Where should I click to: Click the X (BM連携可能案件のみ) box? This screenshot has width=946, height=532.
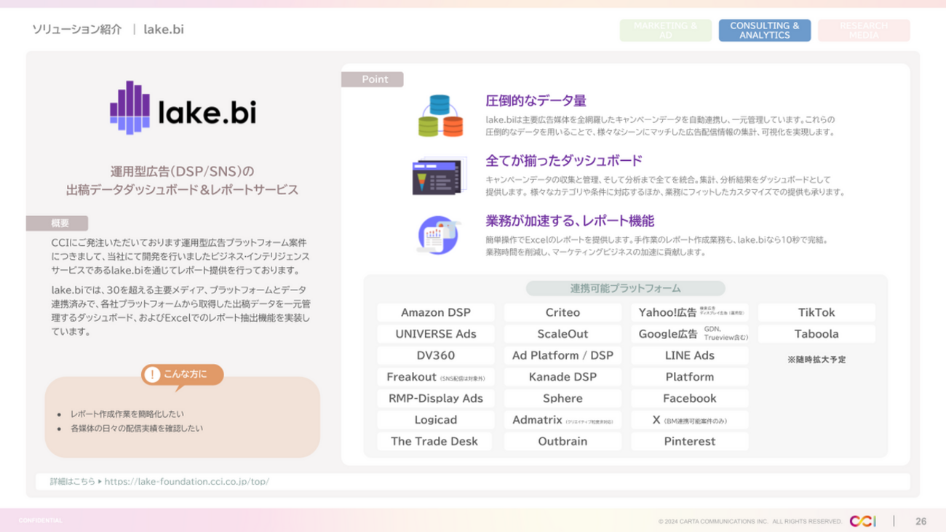[x=690, y=420]
